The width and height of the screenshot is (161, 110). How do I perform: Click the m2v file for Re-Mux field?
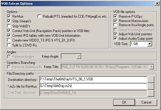coord(93,86)
